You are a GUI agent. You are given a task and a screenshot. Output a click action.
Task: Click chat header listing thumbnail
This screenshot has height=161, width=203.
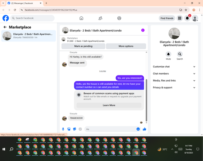coord(65,30)
